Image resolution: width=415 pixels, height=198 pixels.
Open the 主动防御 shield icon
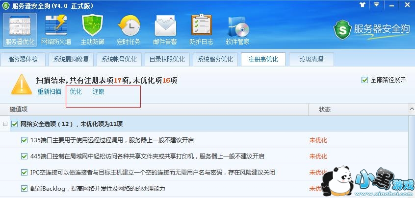[x=92, y=30]
